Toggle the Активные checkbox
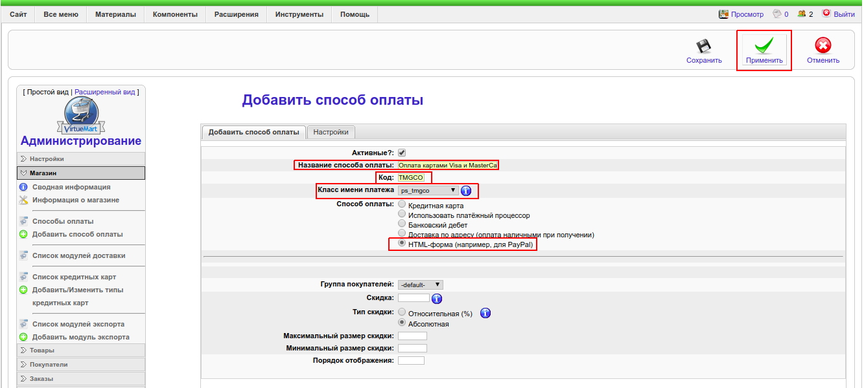The image size is (864, 388). click(402, 153)
